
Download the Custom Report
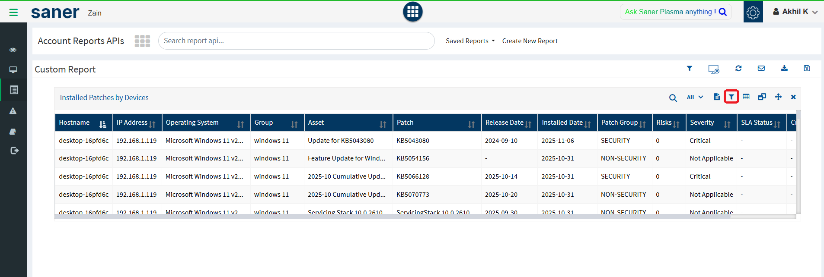pyautogui.click(x=784, y=68)
